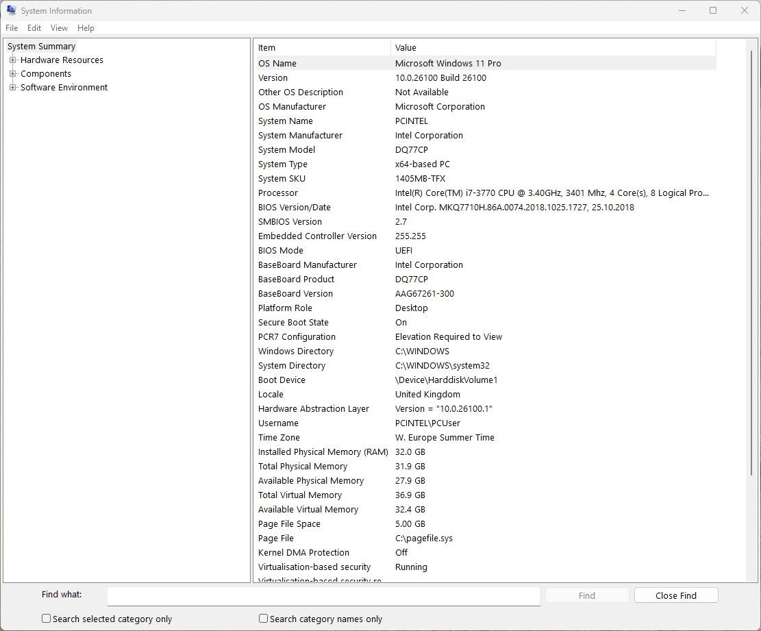Click the System Information app icon in the title bar
The height and width of the screenshot is (631, 761).
(x=11, y=10)
